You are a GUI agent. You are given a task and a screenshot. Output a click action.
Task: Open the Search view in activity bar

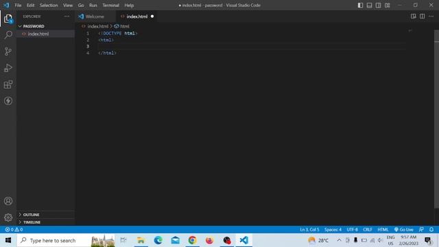[x=8, y=35]
